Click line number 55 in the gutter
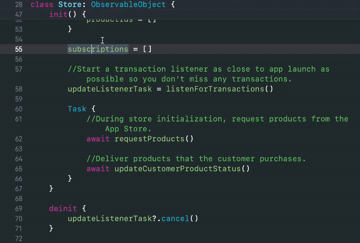The width and height of the screenshot is (360, 243). click(x=19, y=49)
